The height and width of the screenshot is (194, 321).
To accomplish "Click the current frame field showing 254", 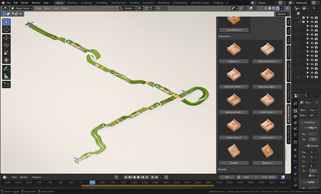I will coord(227,177).
